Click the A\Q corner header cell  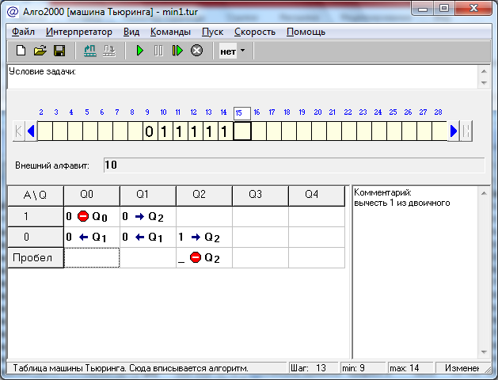point(36,196)
